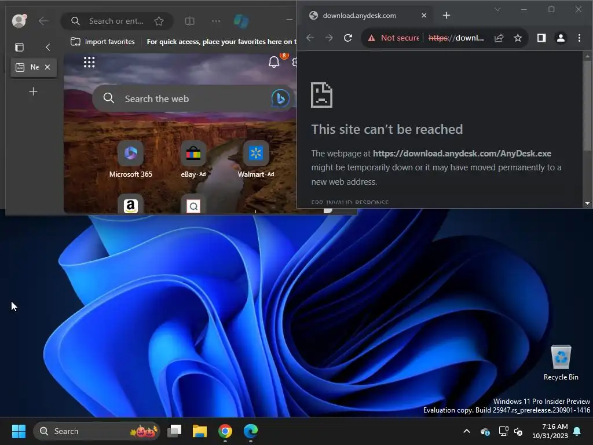The image size is (593, 445).
Task: Open the Edge profile avatar
Action: pos(19,21)
